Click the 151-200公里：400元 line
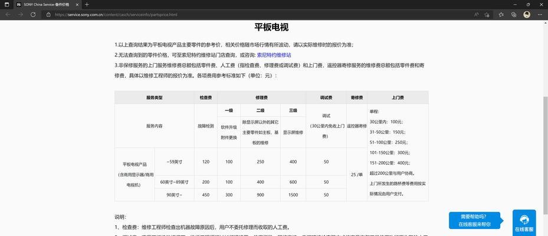 pyautogui.click(x=390, y=163)
